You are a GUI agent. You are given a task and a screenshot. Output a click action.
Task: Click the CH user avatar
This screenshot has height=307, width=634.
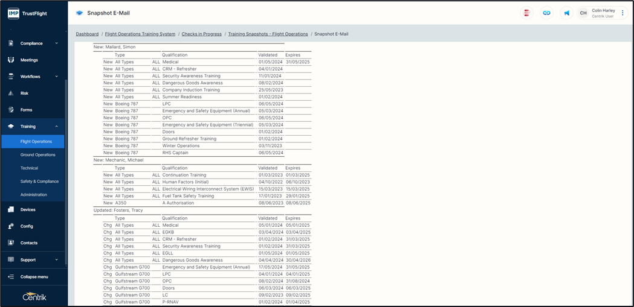click(x=583, y=13)
